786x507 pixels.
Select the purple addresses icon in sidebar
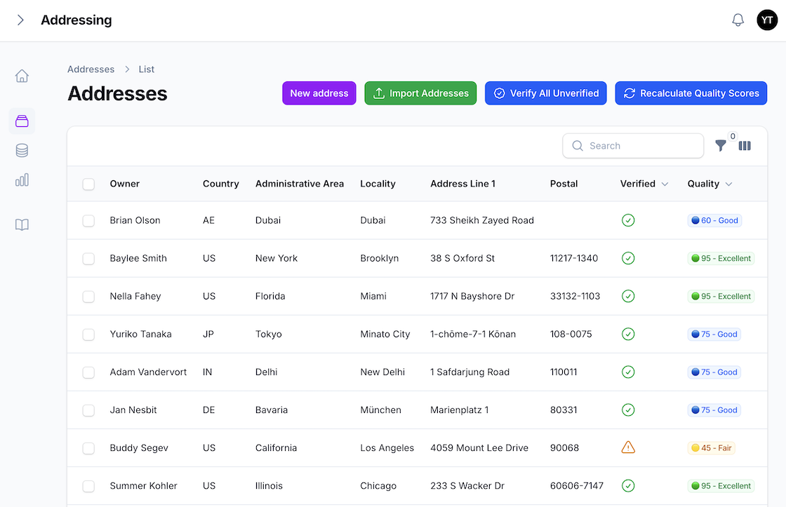click(22, 121)
